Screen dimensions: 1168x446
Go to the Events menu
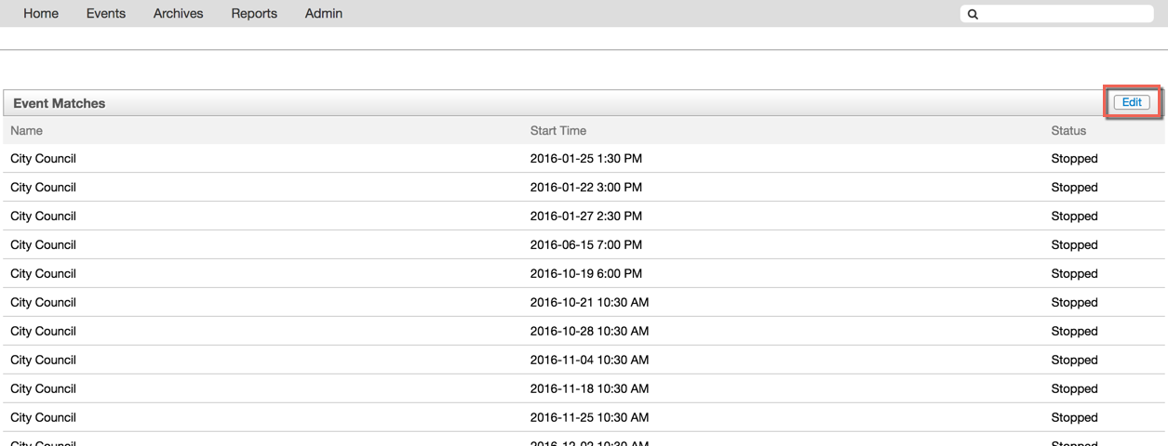pos(106,14)
